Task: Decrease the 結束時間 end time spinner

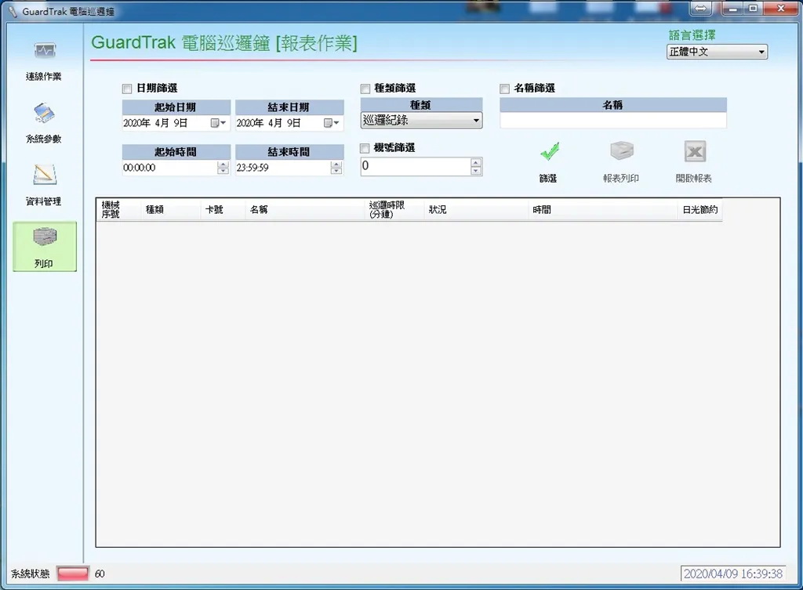Action: (336, 171)
